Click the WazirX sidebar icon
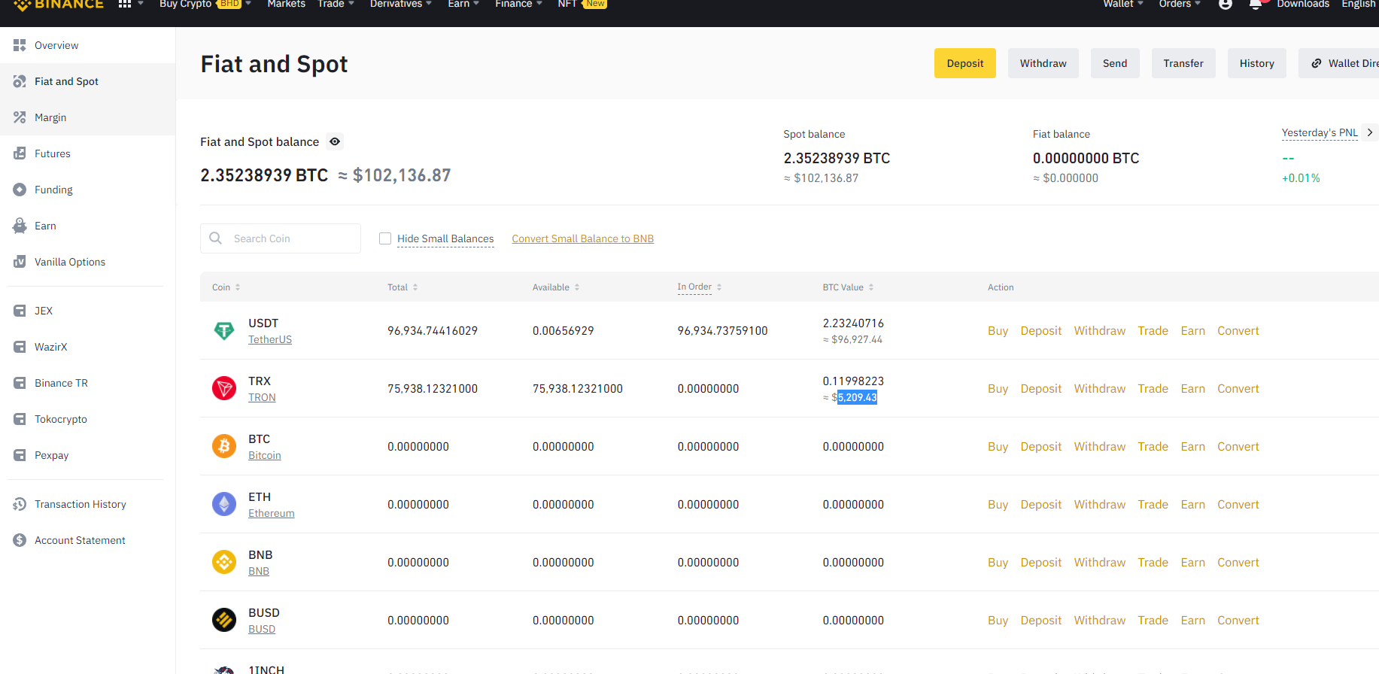The height and width of the screenshot is (674, 1379). tap(20, 347)
